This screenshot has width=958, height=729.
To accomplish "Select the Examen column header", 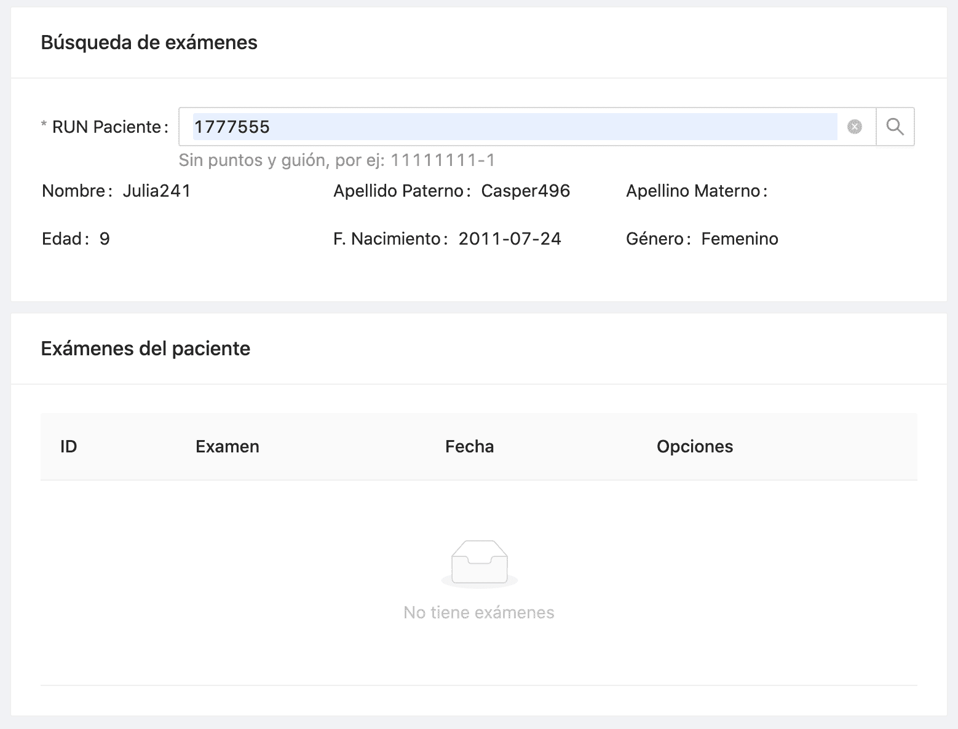I will 227,446.
